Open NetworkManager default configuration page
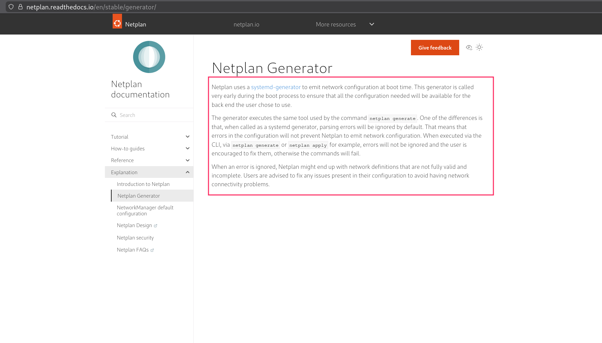Screen dimensions: 602x343 tap(145, 210)
